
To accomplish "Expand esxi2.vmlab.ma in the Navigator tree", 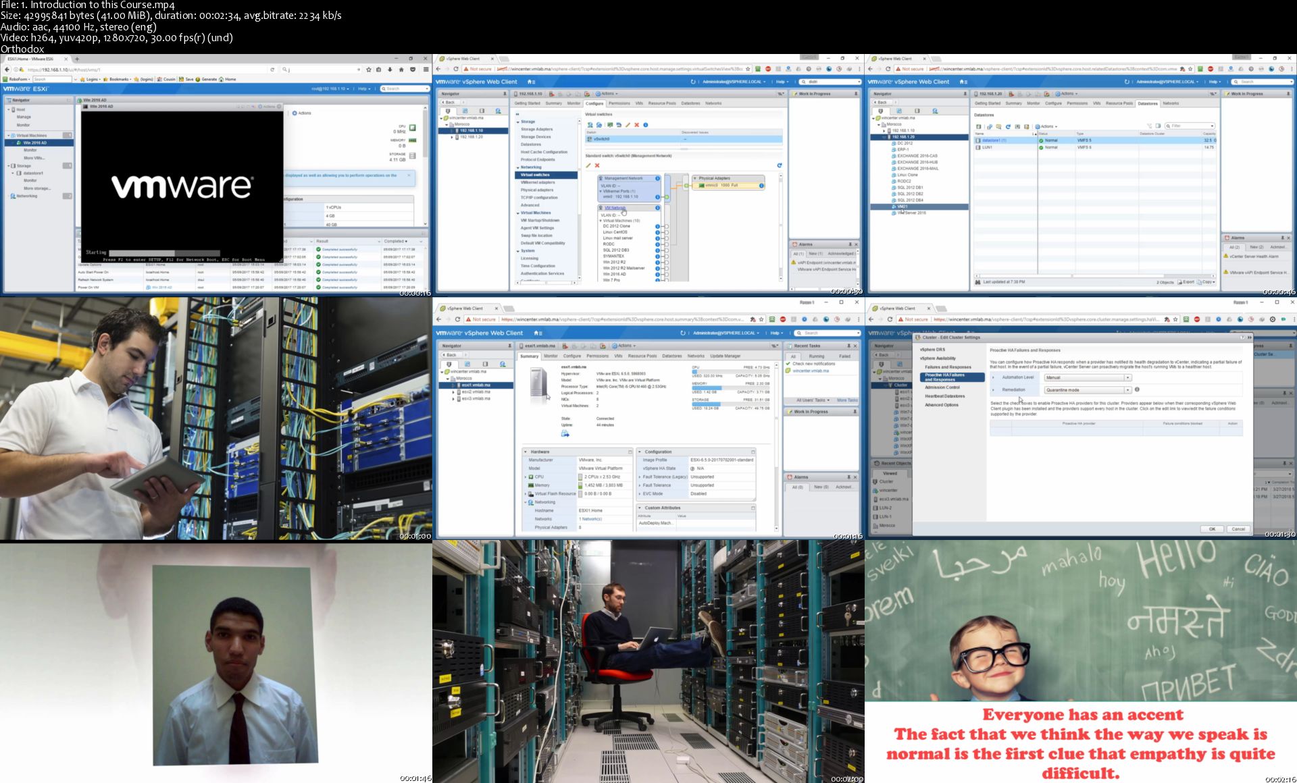I will click(x=453, y=392).
